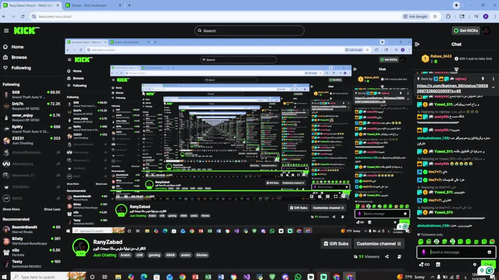Image resolution: width=499 pixels, height=280 pixels.
Task: Click the Kick site search field
Action: pos(249,31)
